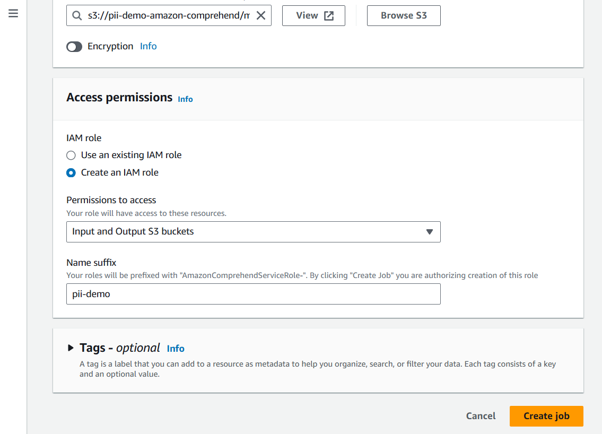Image resolution: width=602 pixels, height=434 pixels.
Task: Click the search magnifier in the S3 field
Action: pos(77,15)
